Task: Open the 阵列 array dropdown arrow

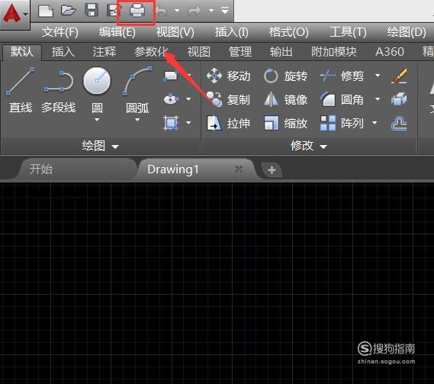Action: pyautogui.click(x=375, y=123)
